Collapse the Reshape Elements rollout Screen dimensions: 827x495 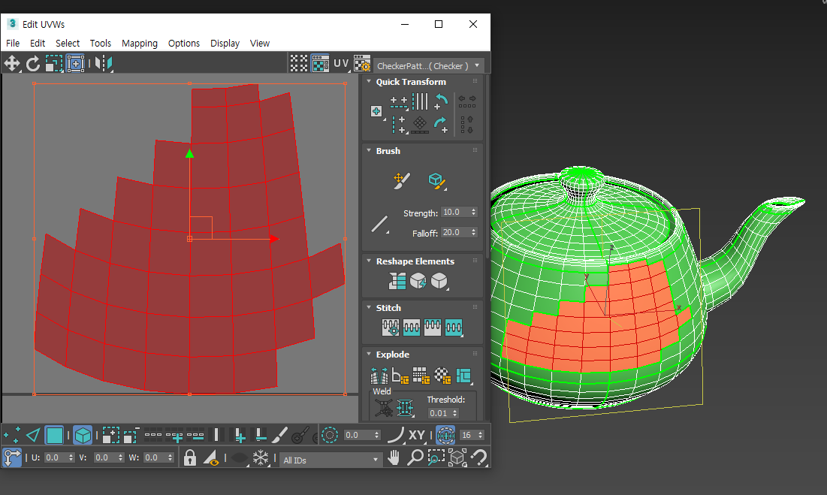point(369,261)
